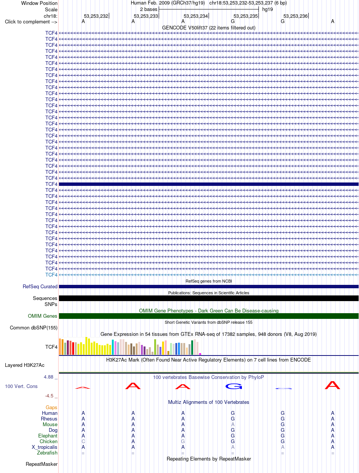Click the '100 Vert. Cons' track label
Viewport: 359px width, 473px height.
coord(21,386)
